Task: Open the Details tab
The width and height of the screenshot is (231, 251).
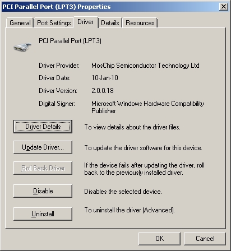Action: tap(110, 23)
